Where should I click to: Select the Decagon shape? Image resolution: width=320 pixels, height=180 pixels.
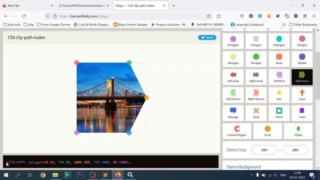[256, 59]
